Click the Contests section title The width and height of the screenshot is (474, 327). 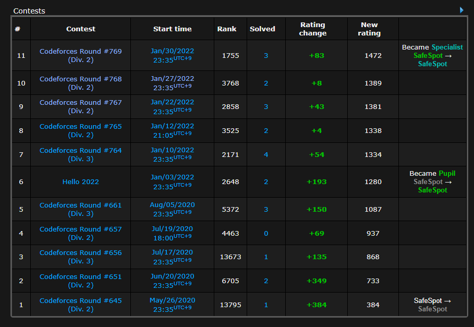click(29, 11)
